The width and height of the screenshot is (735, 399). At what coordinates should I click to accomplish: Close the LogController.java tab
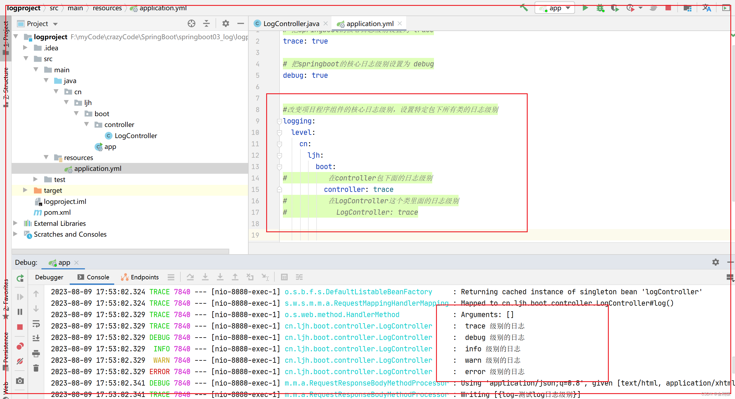[x=326, y=23]
